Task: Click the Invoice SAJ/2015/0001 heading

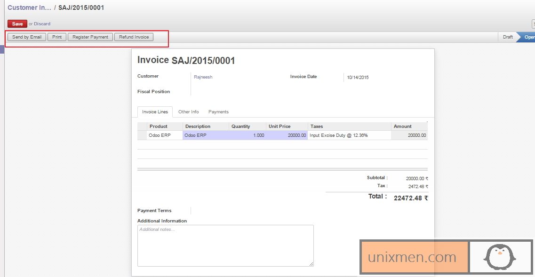Action: (x=186, y=60)
